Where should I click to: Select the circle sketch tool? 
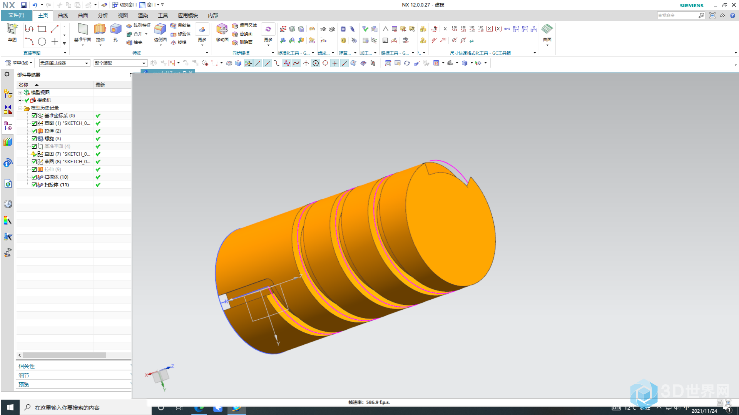point(42,41)
